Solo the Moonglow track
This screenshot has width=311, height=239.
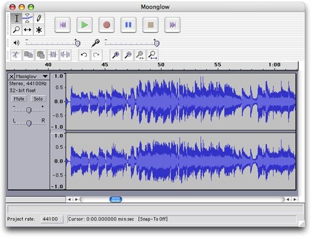pyautogui.click(x=38, y=98)
